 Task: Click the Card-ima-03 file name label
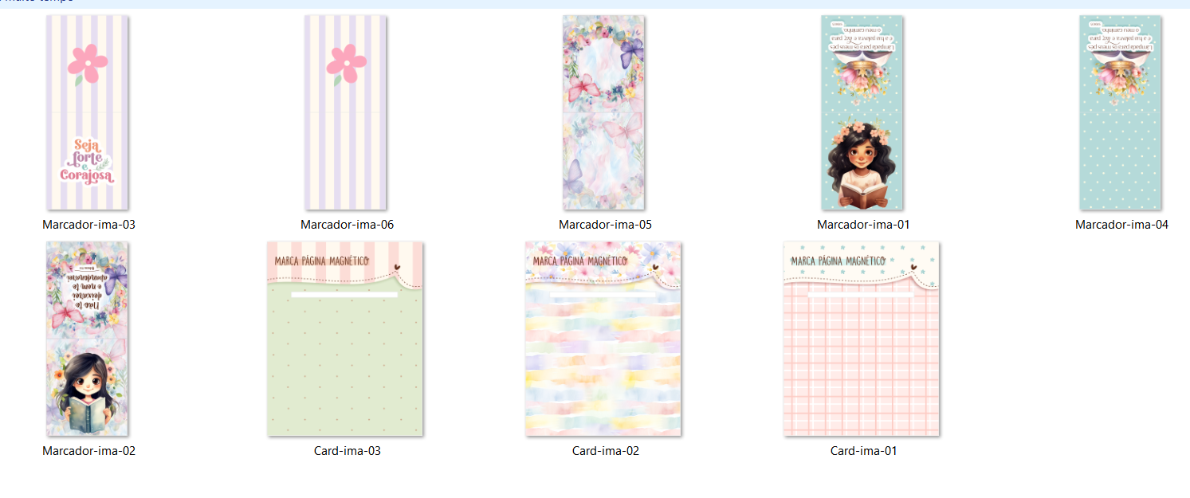pyautogui.click(x=347, y=451)
